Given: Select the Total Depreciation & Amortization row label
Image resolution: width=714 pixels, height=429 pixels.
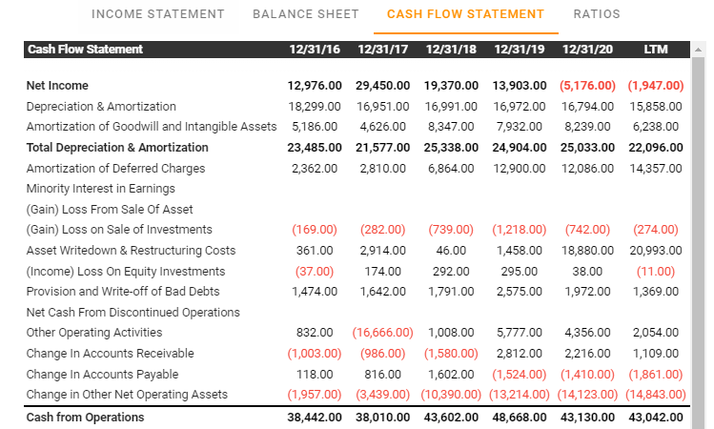Looking at the screenshot, I should tap(117, 148).
